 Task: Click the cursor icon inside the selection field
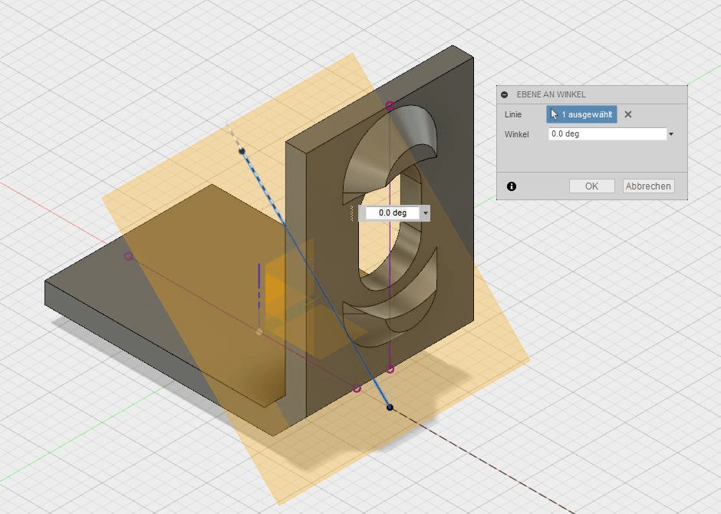tap(555, 113)
